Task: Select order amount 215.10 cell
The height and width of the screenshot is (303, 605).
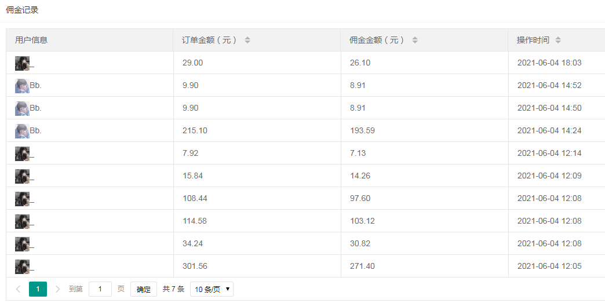Action: point(257,130)
